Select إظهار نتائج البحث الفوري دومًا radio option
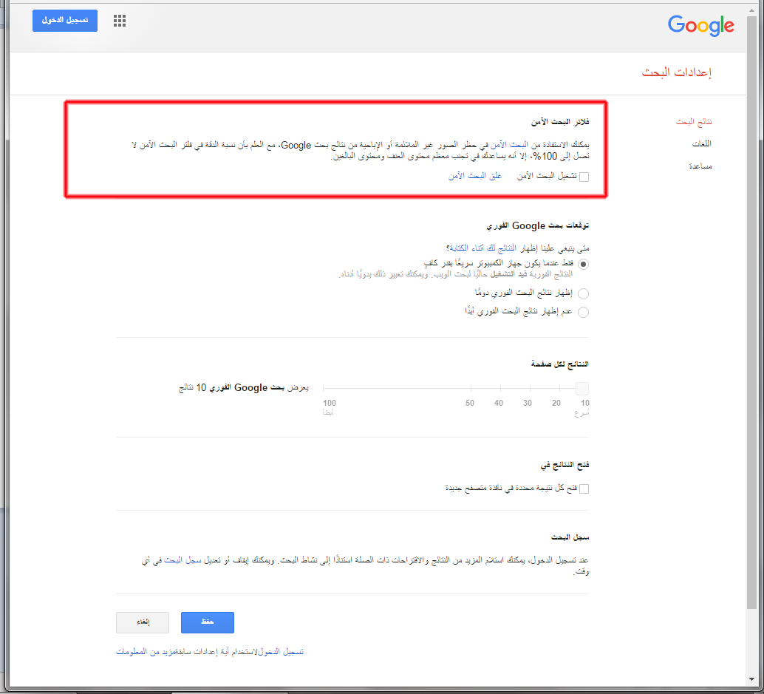 pos(584,293)
